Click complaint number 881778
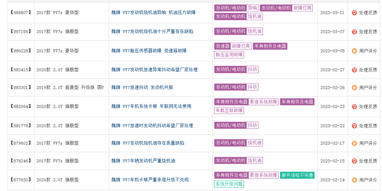382x191 pixels. [x=20, y=125]
